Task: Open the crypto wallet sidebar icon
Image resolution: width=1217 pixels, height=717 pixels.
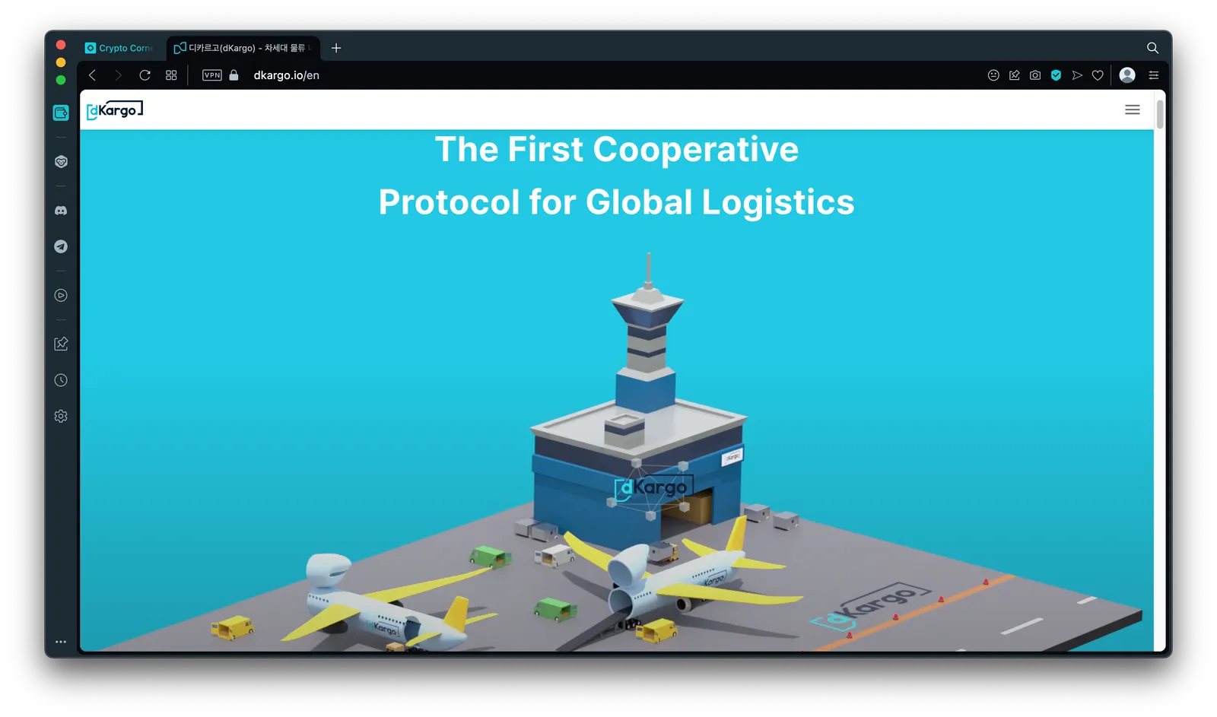Action: [61, 113]
